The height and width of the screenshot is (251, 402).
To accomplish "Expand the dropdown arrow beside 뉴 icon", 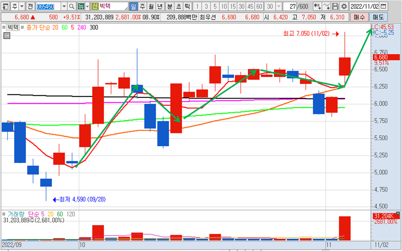I will (x=87, y=6).
